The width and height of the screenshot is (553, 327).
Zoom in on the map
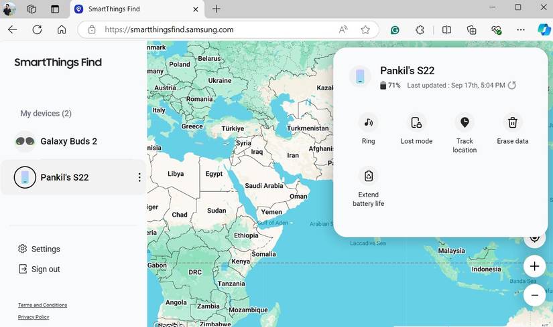(x=535, y=266)
